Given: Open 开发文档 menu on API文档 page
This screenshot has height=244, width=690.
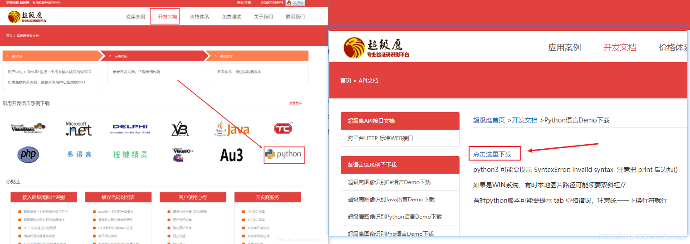Looking at the screenshot, I should [620, 48].
